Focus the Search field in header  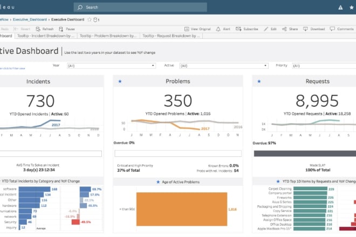point(140,7)
